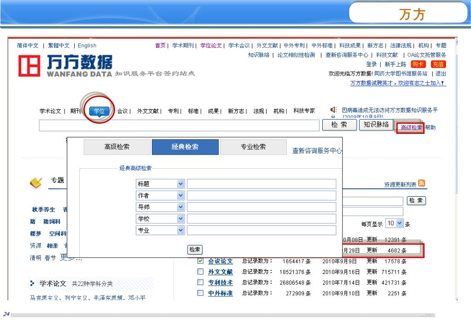Select the 会议 search category
The width and height of the screenshot is (471, 320).
[x=122, y=111]
